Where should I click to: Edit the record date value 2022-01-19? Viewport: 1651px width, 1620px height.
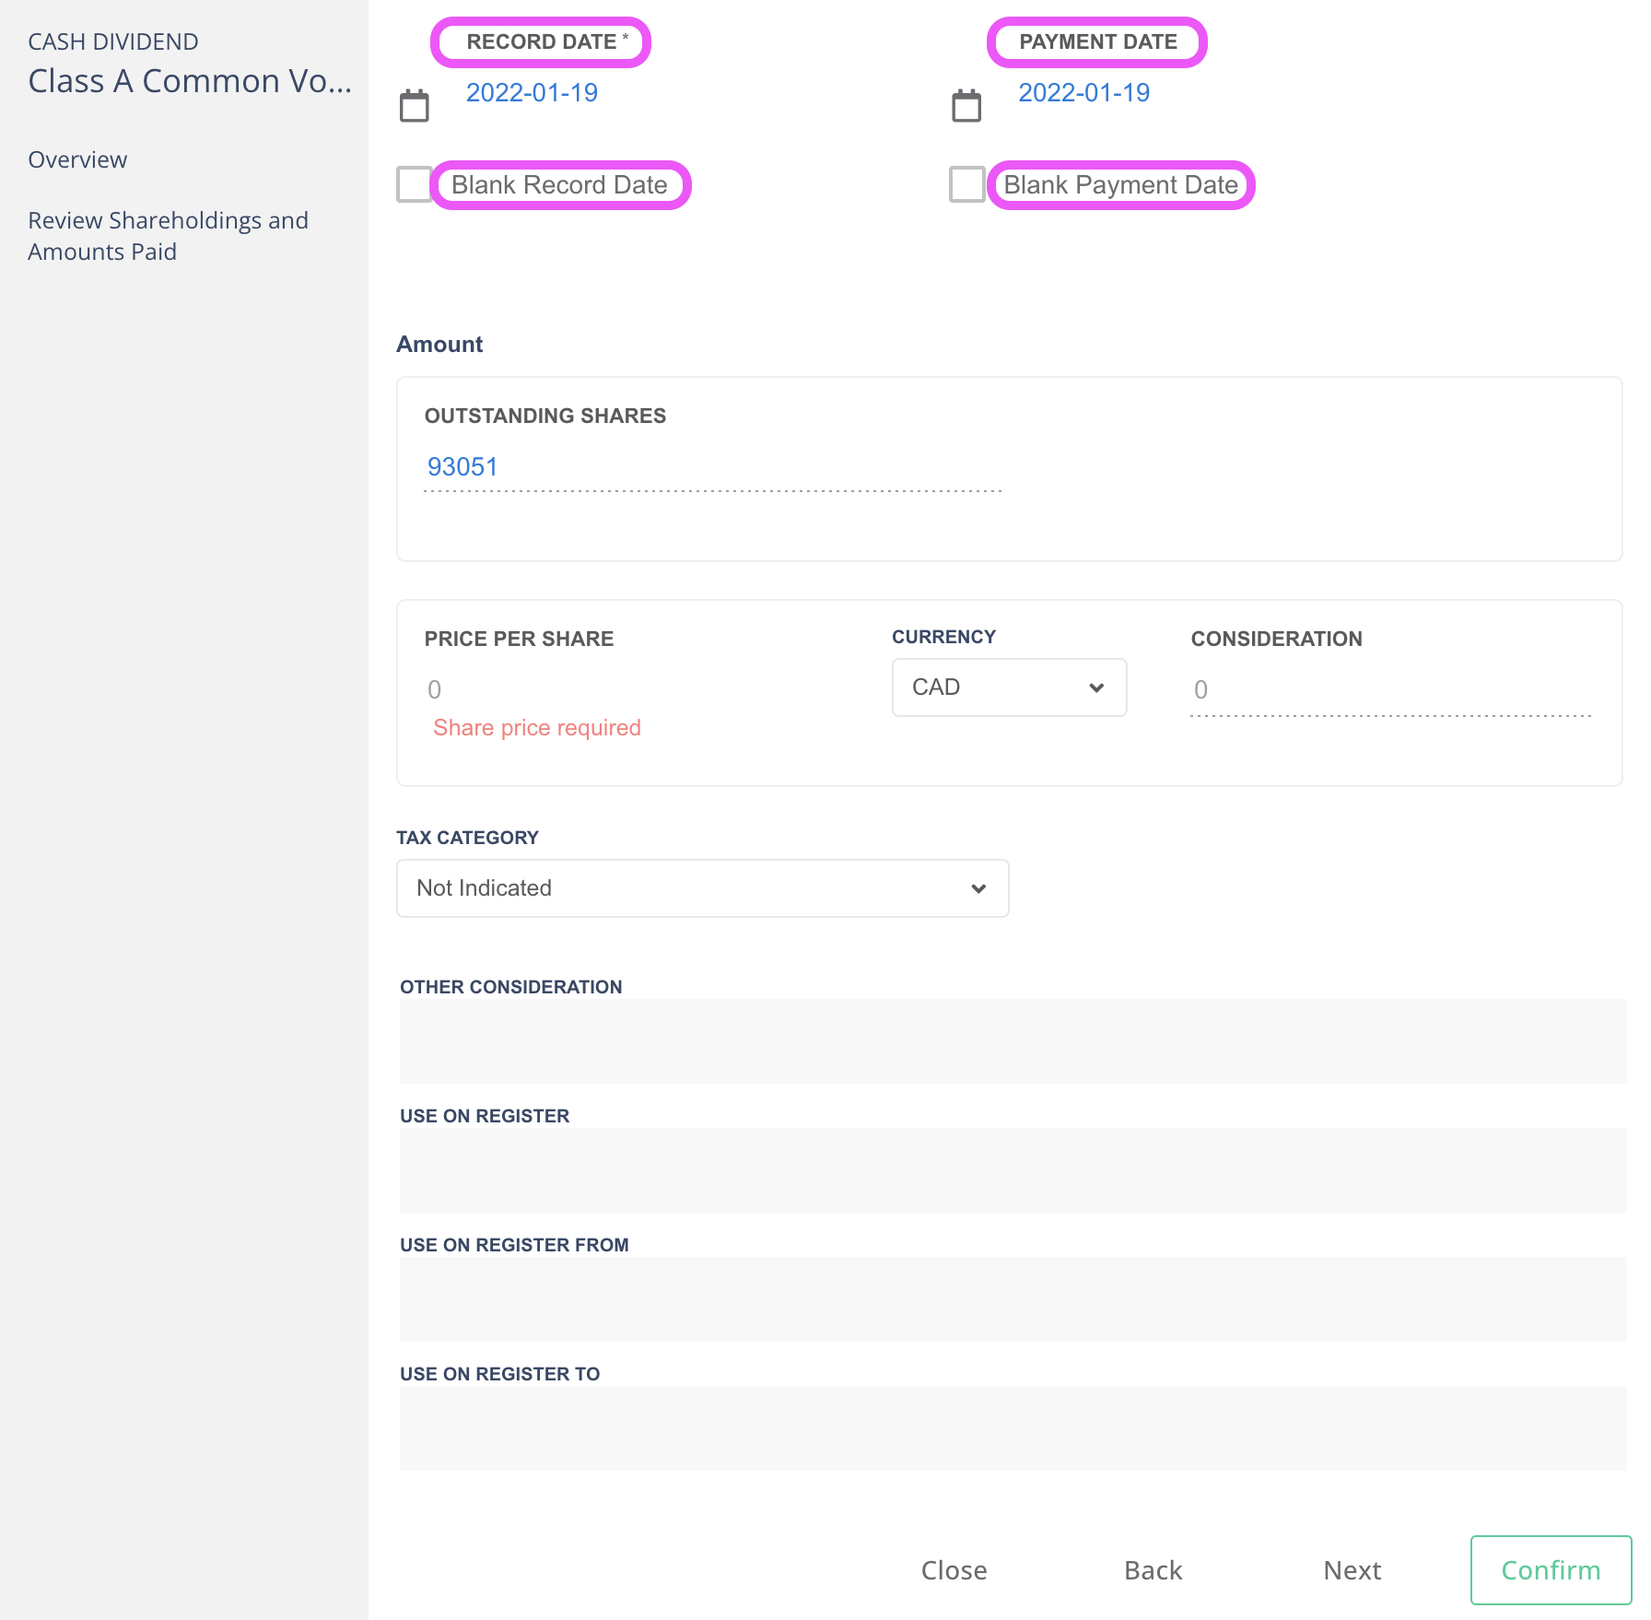pos(532,93)
